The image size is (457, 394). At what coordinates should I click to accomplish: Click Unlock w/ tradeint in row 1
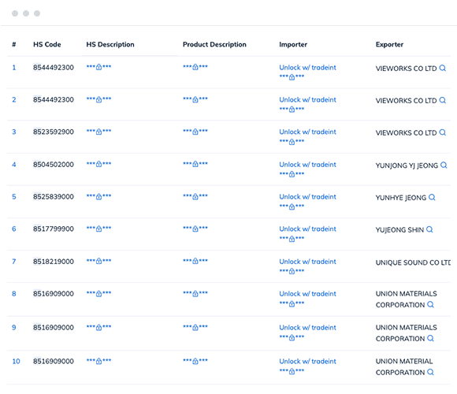pyautogui.click(x=307, y=68)
